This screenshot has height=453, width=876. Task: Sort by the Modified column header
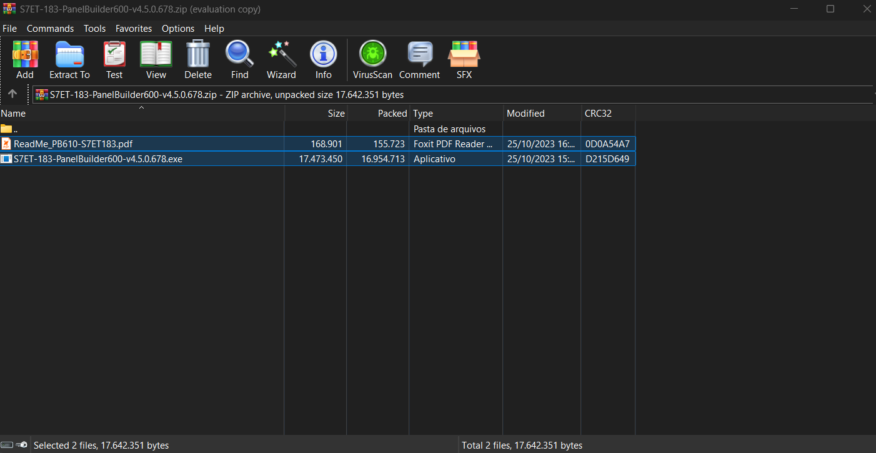[541, 114]
